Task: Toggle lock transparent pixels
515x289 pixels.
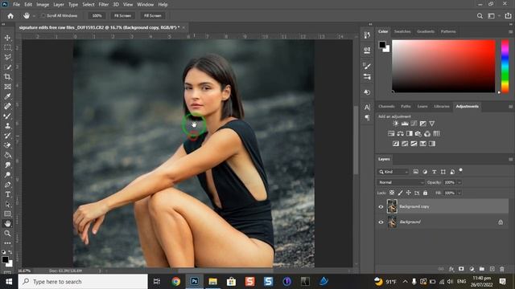Action: (392, 193)
